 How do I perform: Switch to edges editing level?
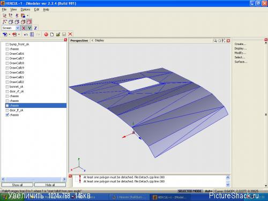[x=11, y=22]
